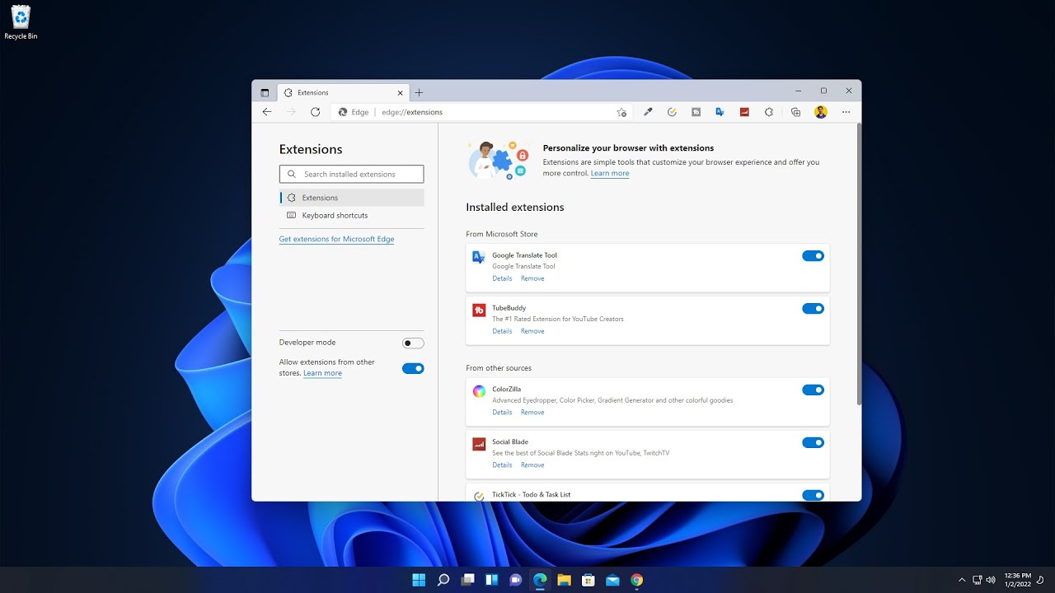
Task: Open the tab actions menu icon
Action: (265, 92)
